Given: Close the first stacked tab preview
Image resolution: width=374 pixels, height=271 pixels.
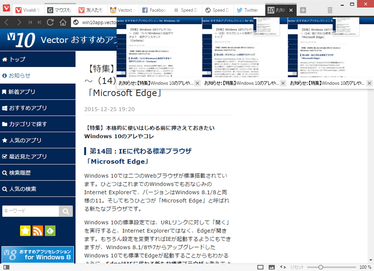Looking at the screenshot, I should click(197, 83).
